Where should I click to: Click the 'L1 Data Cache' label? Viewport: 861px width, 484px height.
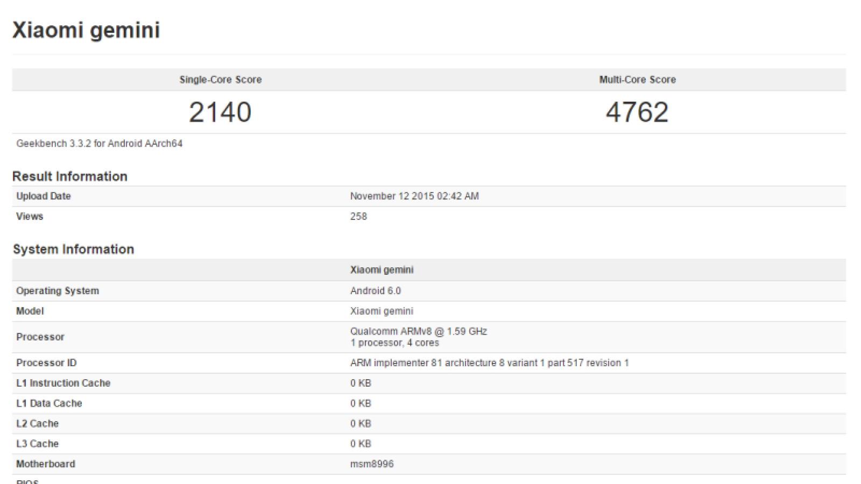[x=49, y=403]
